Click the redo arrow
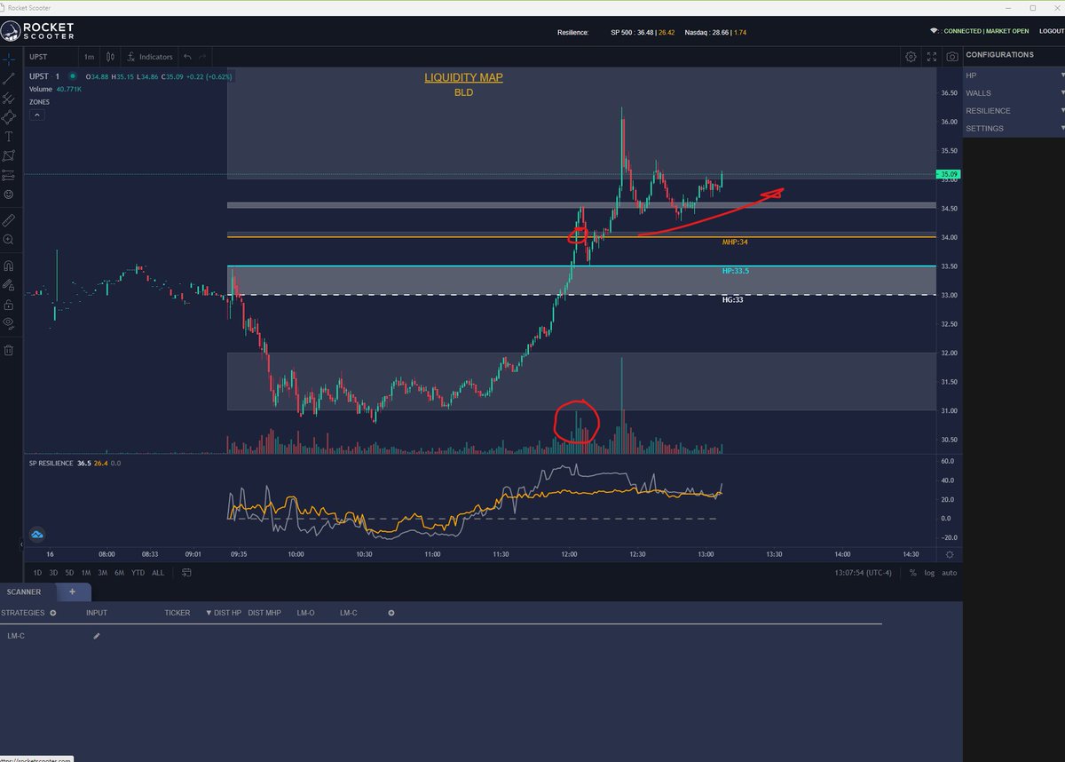 (x=203, y=57)
